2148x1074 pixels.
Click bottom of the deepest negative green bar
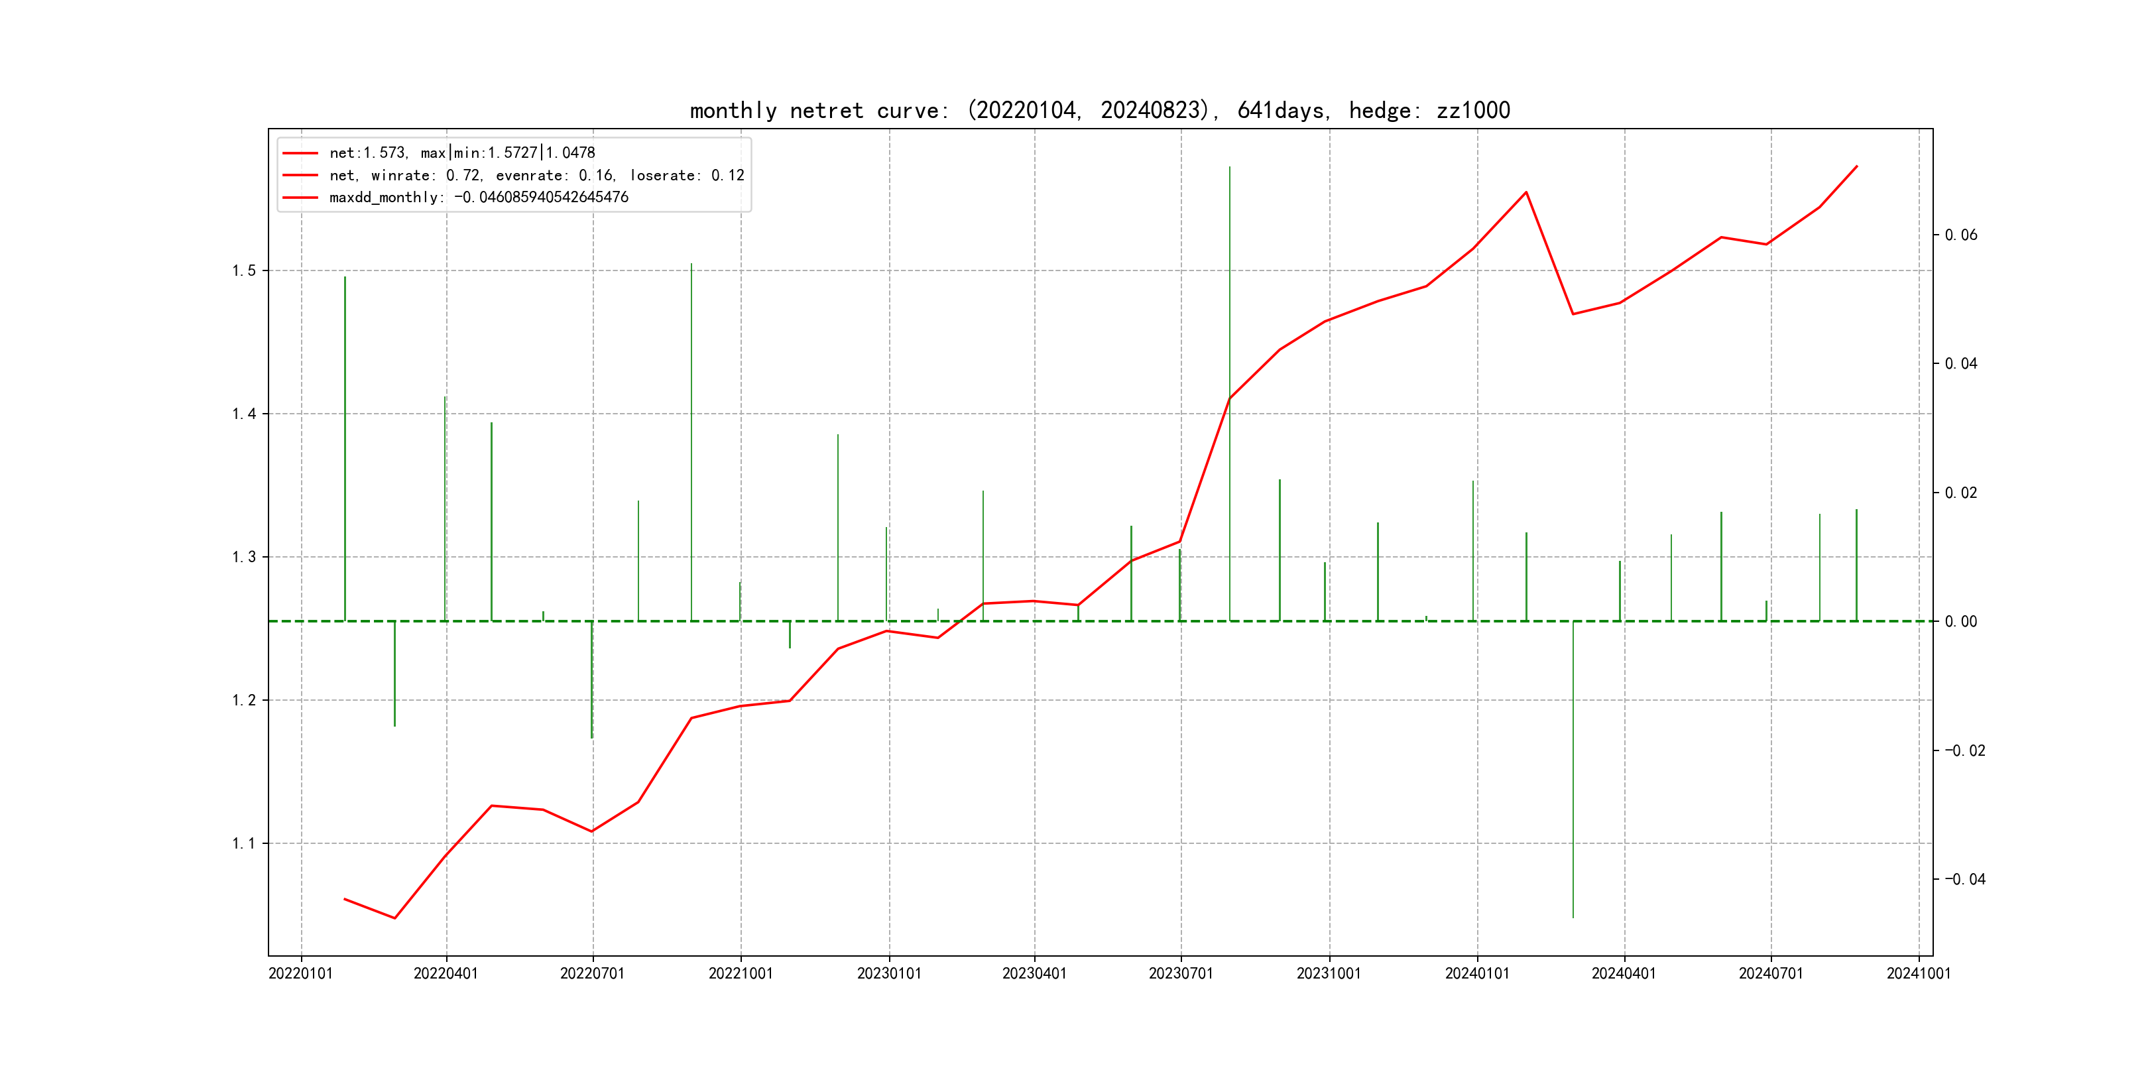pos(1573,916)
